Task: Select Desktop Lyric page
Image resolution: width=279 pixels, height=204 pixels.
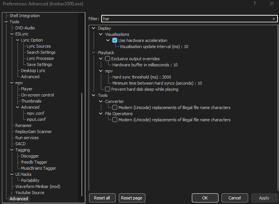Action: pos(33,71)
